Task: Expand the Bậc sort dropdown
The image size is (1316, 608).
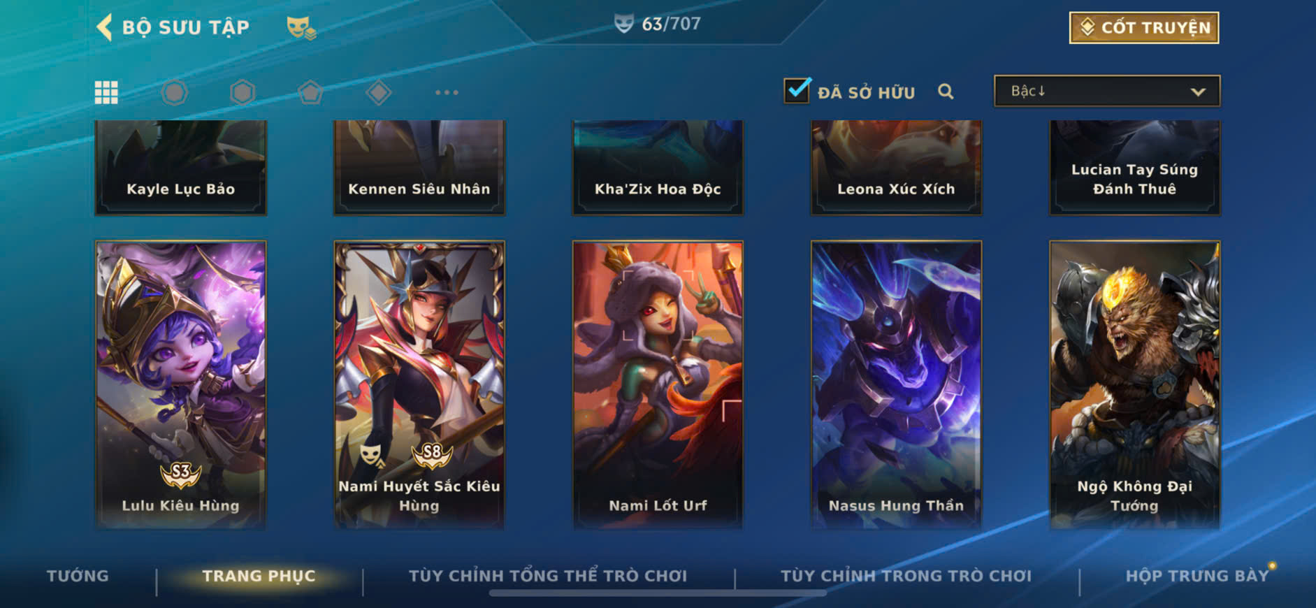Action: click(1107, 91)
